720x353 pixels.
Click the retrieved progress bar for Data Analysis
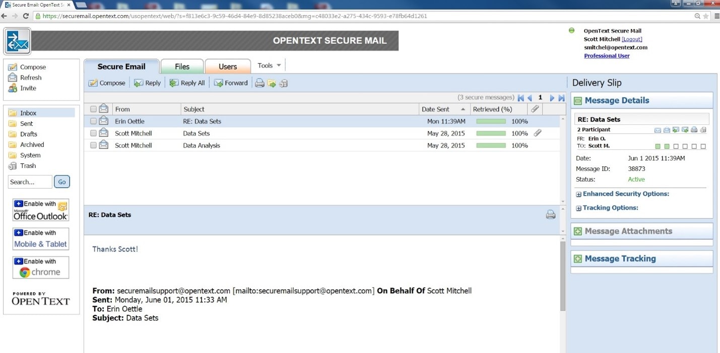491,145
